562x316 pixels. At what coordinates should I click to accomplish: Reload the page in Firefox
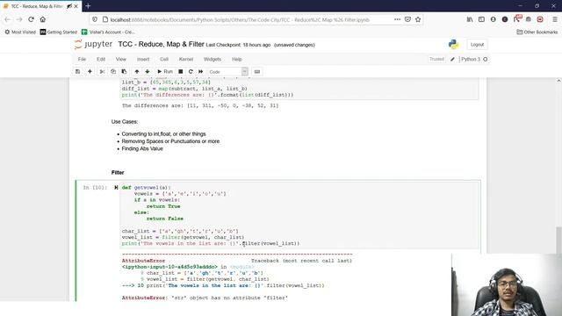32,19
